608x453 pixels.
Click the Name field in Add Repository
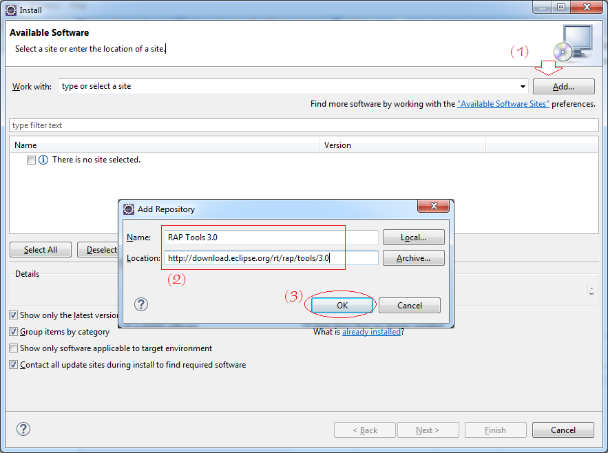coord(271,238)
